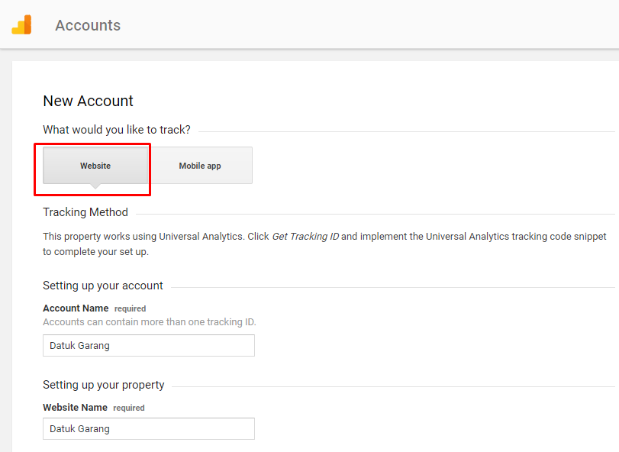Viewport: 619px width, 452px height.
Task: Click "What would you like to track?" label
Action: (117, 130)
